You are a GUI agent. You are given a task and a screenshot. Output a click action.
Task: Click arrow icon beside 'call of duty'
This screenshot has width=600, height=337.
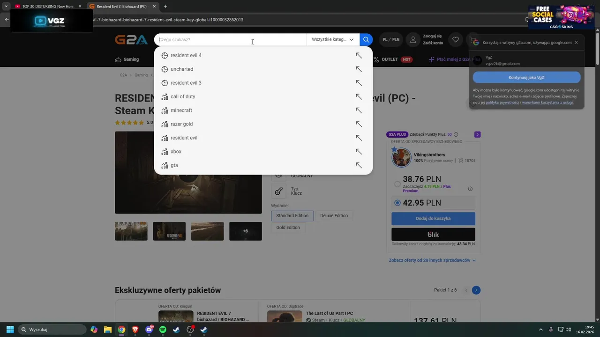coord(359,96)
